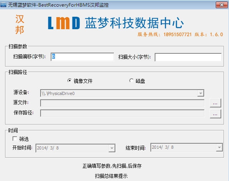Open the 开始时间 date picker dropdown

click(x=112, y=148)
